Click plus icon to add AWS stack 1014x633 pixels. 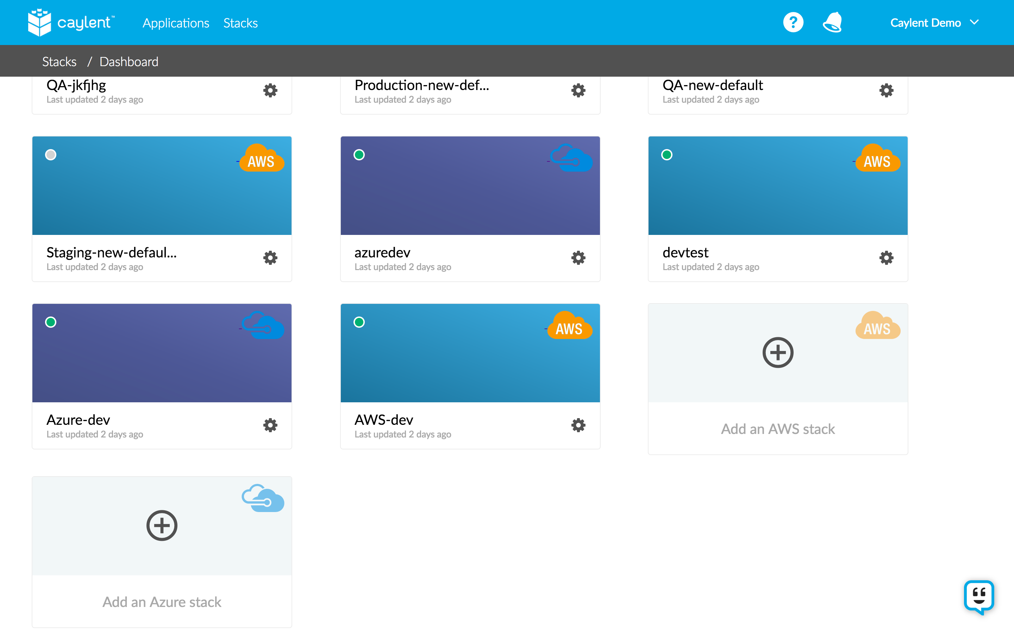tap(778, 352)
